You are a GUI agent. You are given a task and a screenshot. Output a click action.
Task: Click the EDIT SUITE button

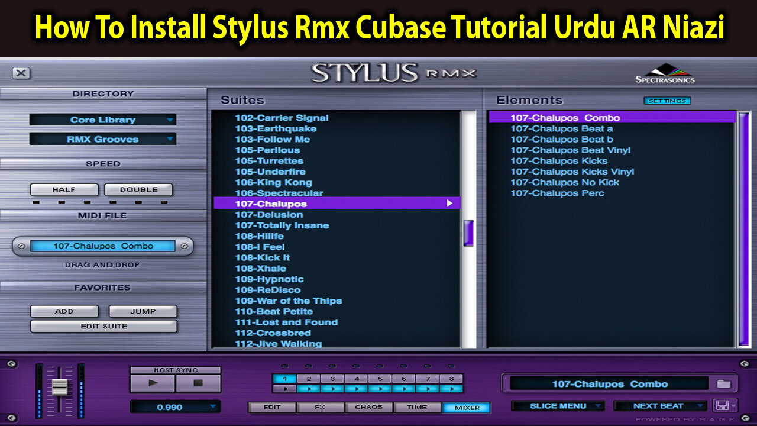[x=103, y=326]
